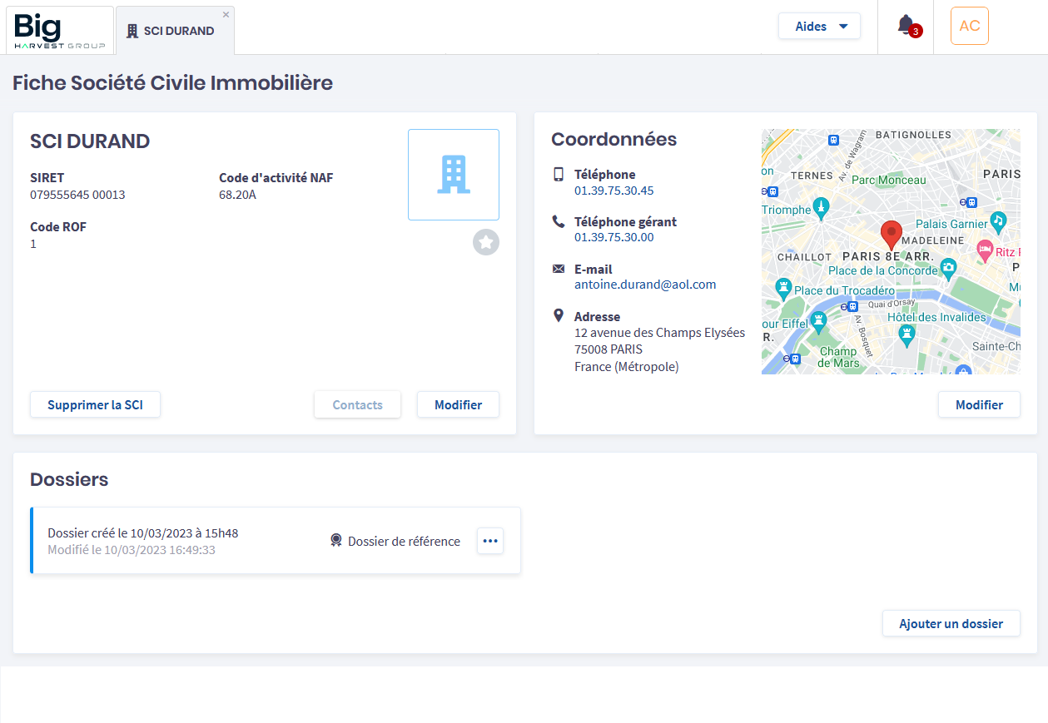This screenshot has width=1048, height=723.
Task: Close the SCI DURAND tab
Action: [x=226, y=14]
